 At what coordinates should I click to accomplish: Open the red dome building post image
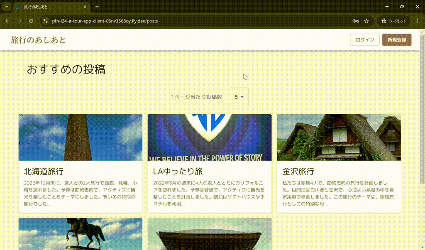point(210,234)
